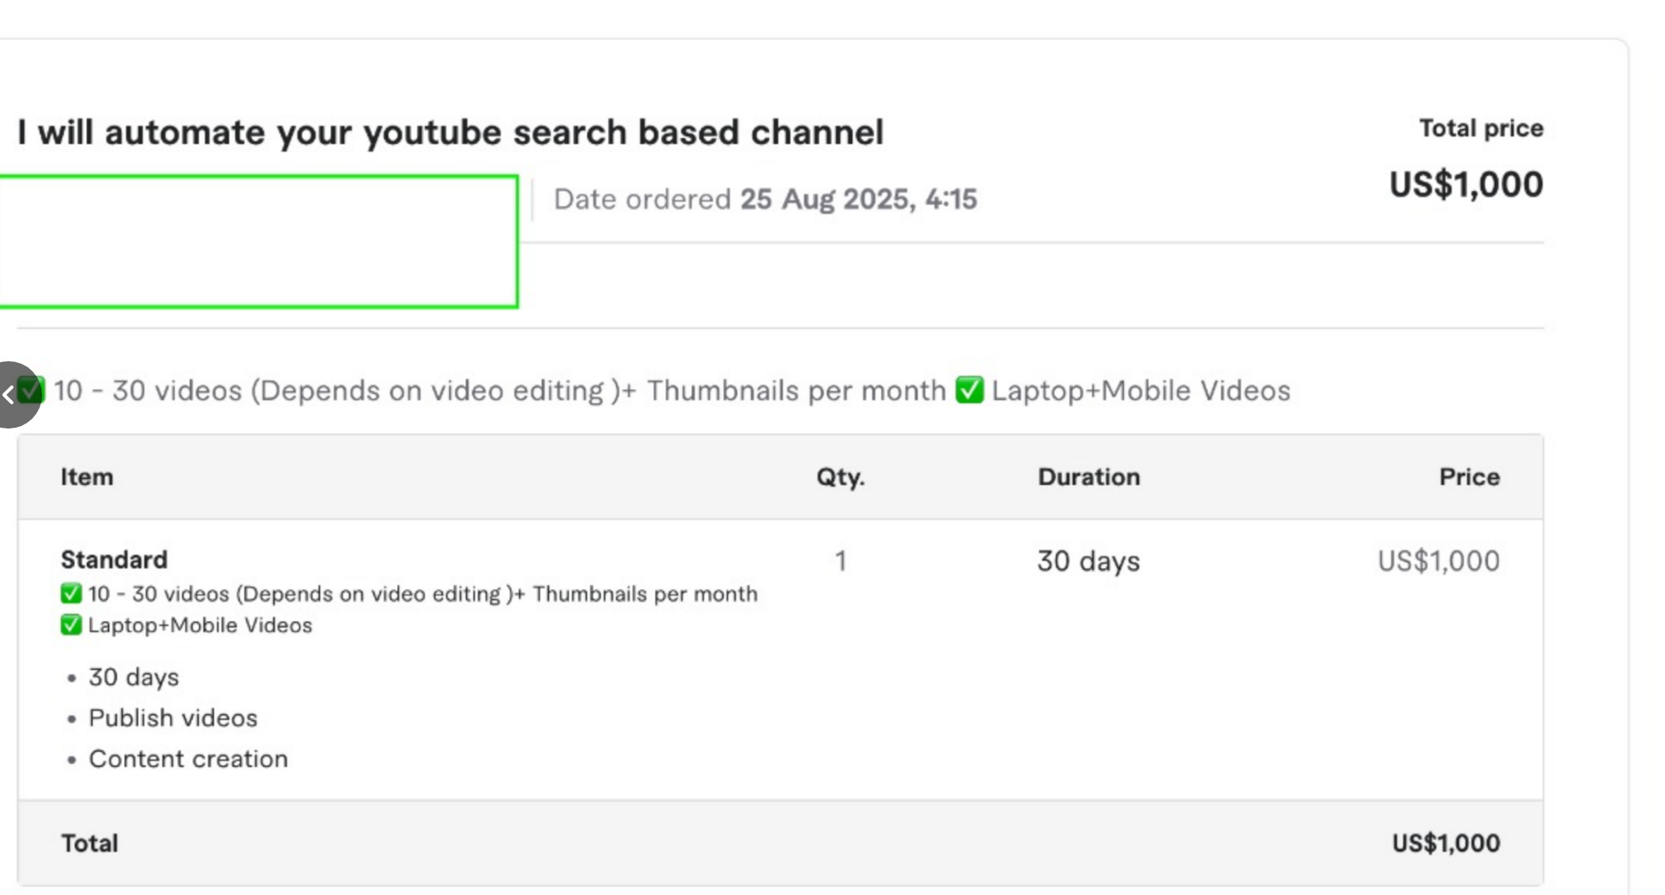The image size is (1665, 895).
Task: Click the Publish videos bullet item
Action: 173,718
